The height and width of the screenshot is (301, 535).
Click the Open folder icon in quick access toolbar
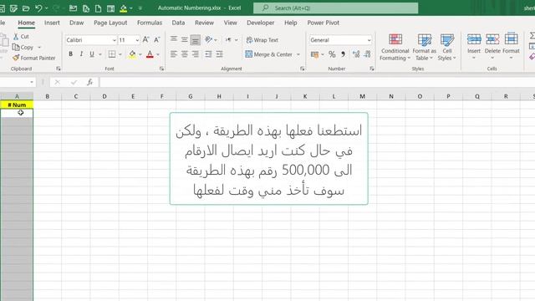pos(26,8)
